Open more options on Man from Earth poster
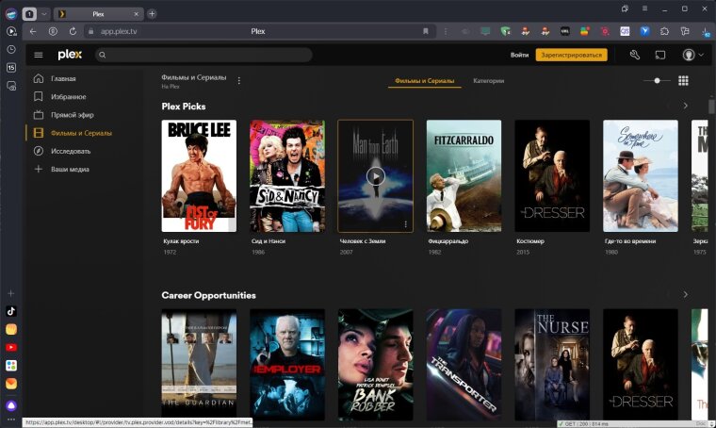Screen dimensions: 716x428 pos(406,224)
